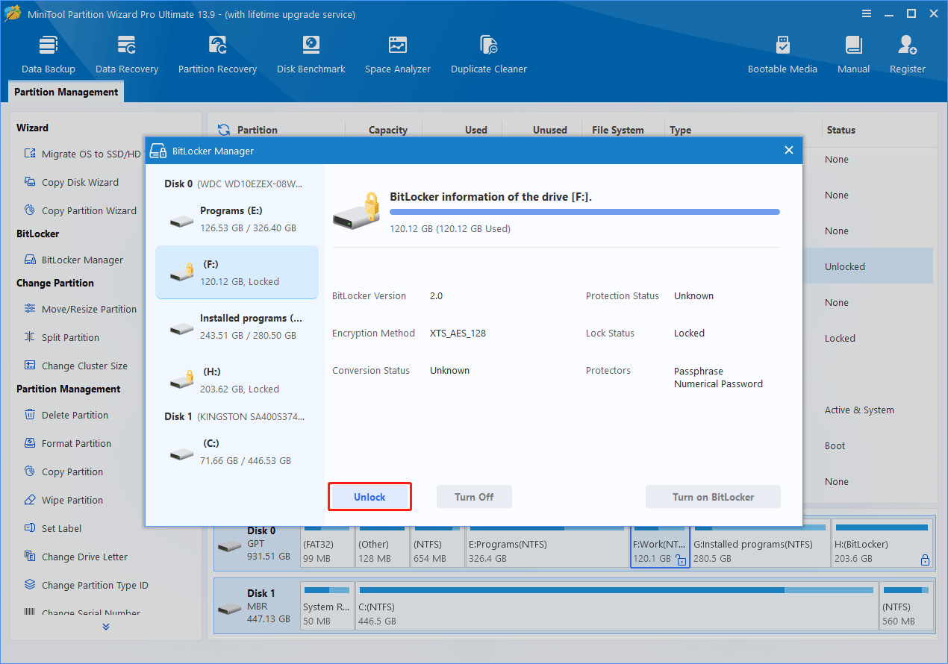Click the Used column header
This screenshot has width=948, height=664.
pos(475,130)
